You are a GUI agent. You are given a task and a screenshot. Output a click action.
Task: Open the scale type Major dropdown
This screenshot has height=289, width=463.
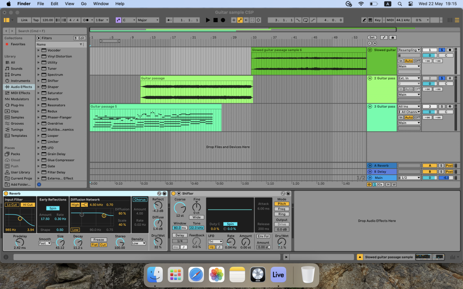coord(148,20)
